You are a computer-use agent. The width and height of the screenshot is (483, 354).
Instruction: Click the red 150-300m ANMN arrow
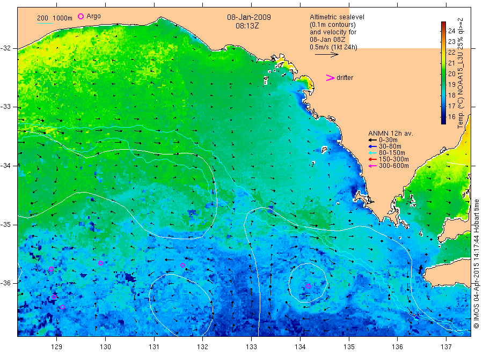pyautogui.click(x=373, y=159)
